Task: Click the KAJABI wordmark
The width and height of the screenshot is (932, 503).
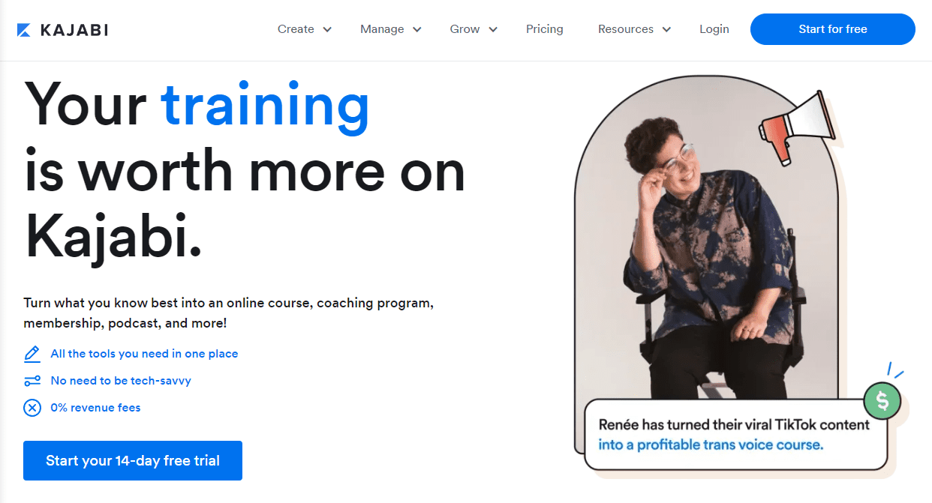Action: click(x=74, y=30)
